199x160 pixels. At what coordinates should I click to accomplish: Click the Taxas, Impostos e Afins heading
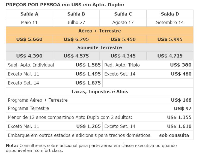pos(100,92)
